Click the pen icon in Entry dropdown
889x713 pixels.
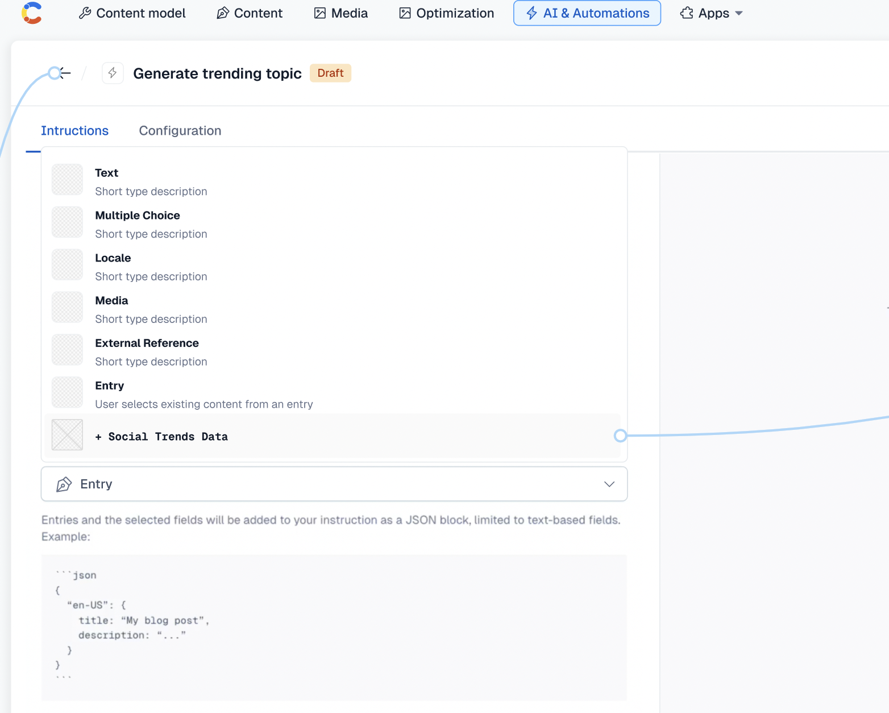pyautogui.click(x=64, y=484)
